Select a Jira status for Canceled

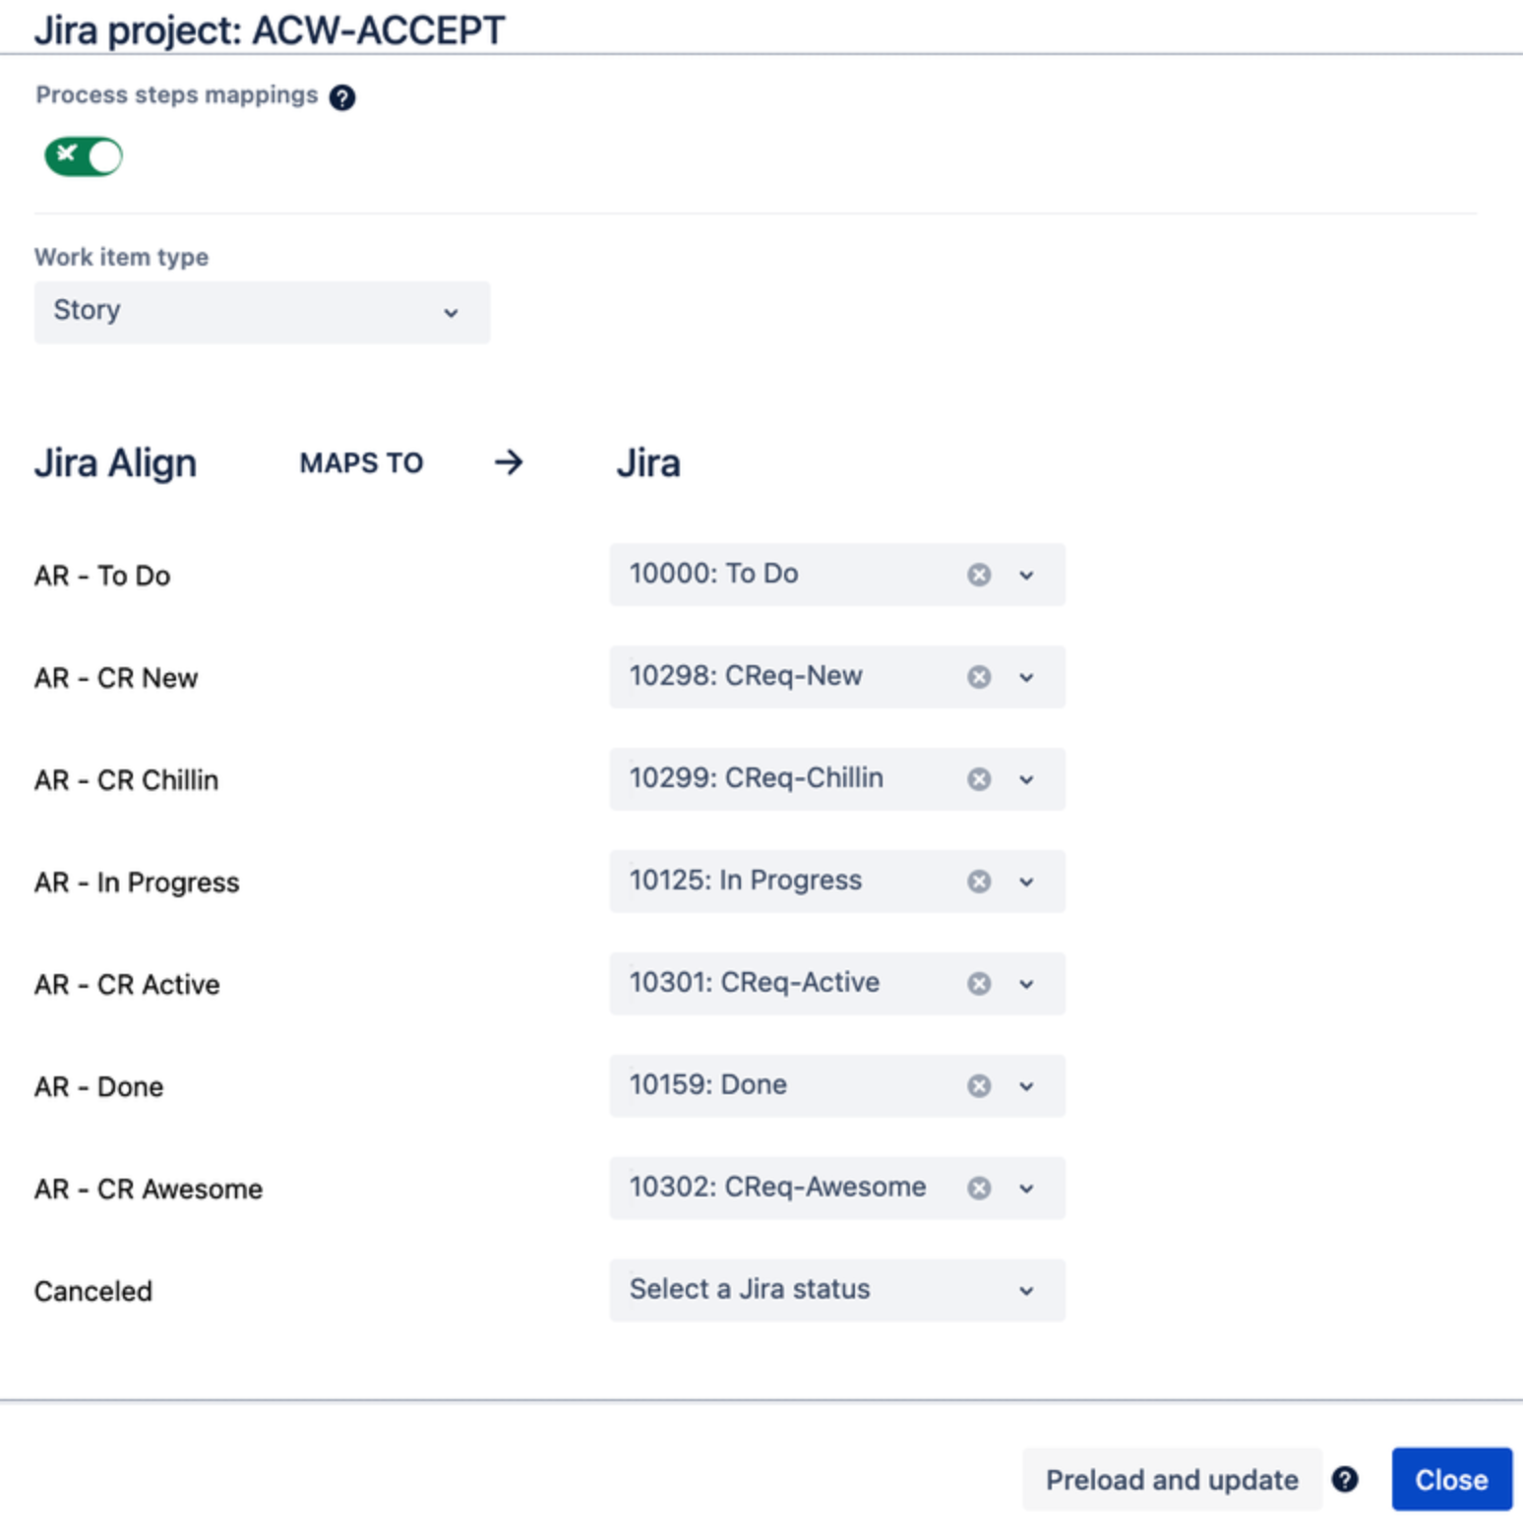(x=837, y=1290)
